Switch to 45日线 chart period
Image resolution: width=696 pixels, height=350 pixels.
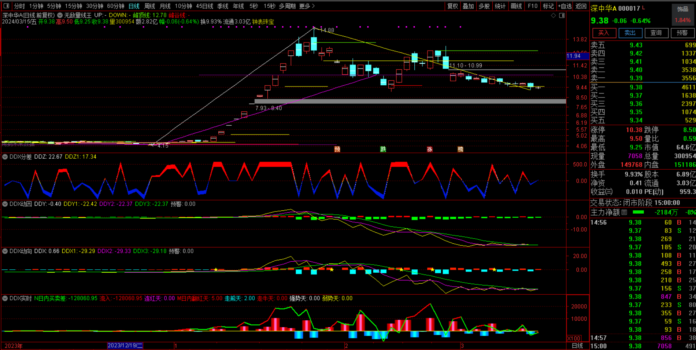click(x=204, y=6)
